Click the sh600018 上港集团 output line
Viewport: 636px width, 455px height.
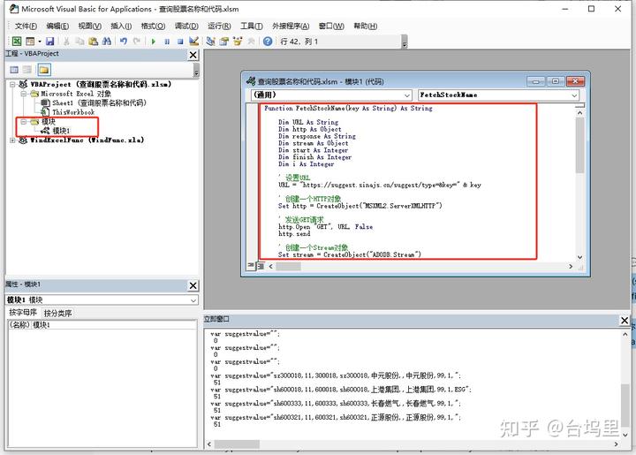click(341, 390)
